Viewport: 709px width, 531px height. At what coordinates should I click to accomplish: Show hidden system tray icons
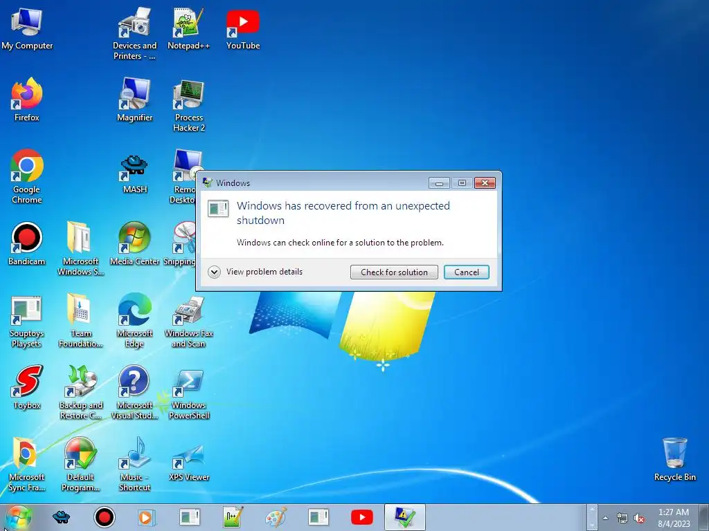click(605, 518)
